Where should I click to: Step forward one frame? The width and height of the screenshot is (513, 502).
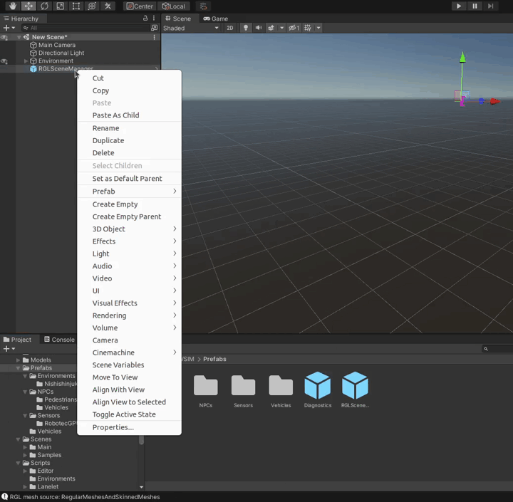pyautogui.click(x=490, y=6)
